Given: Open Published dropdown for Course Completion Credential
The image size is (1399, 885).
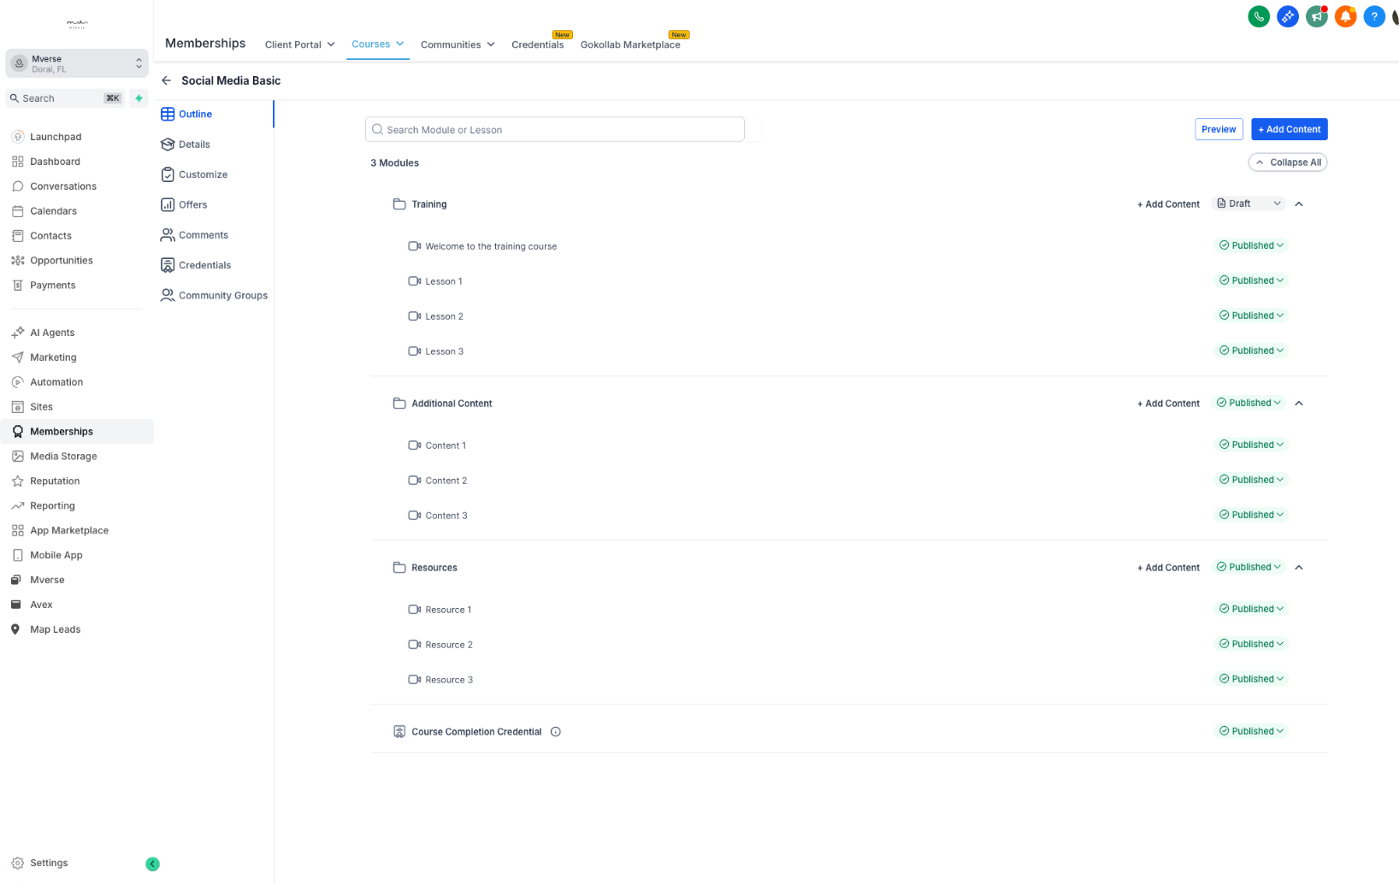Looking at the screenshot, I should (1251, 731).
